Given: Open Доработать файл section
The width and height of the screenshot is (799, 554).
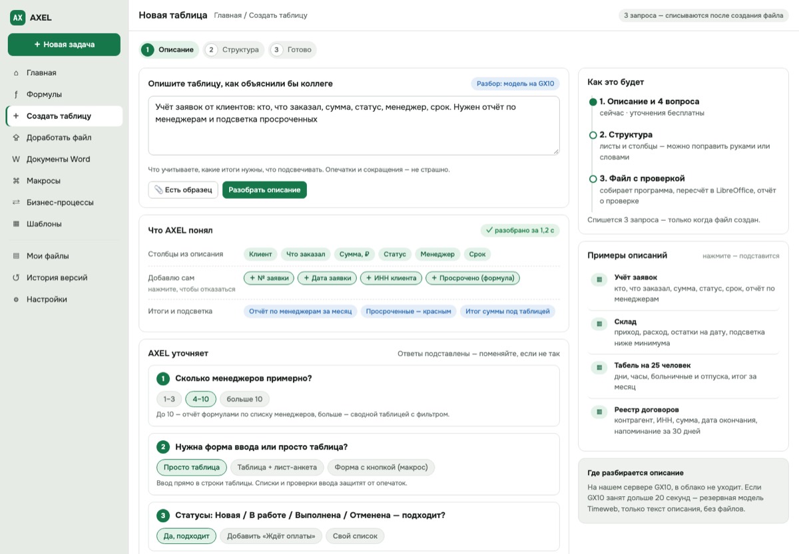Looking at the screenshot, I should click(x=64, y=138).
